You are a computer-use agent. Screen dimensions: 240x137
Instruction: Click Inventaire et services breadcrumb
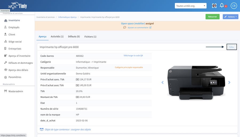point(45,17)
